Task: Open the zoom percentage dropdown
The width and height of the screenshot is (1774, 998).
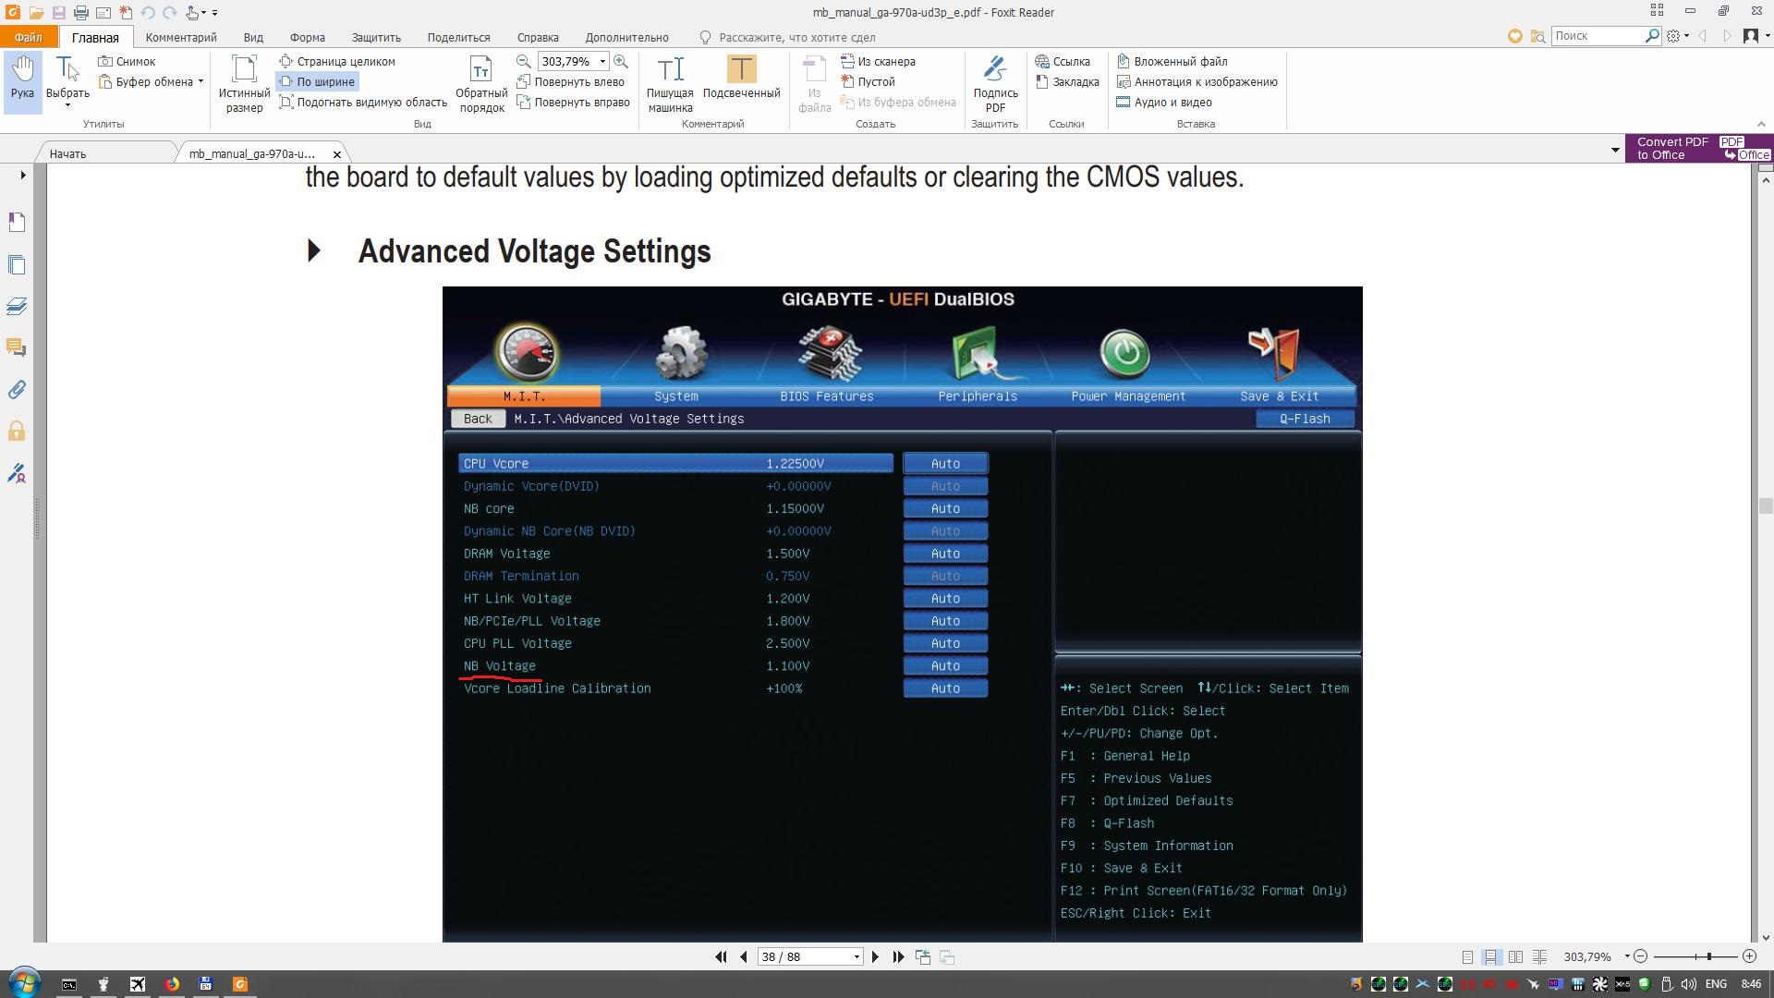Action: pos(602,61)
